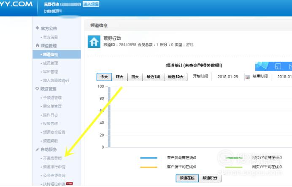292x187 pixels.
Task: Open 权限管理 in the sidebar
Action: 51,124
